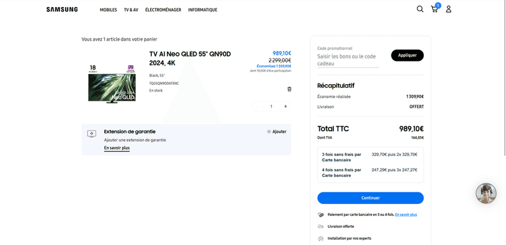Click the quantity field showing 1
Image resolution: width=506 pixels, height=245 pixels.
tap(271, 106)
